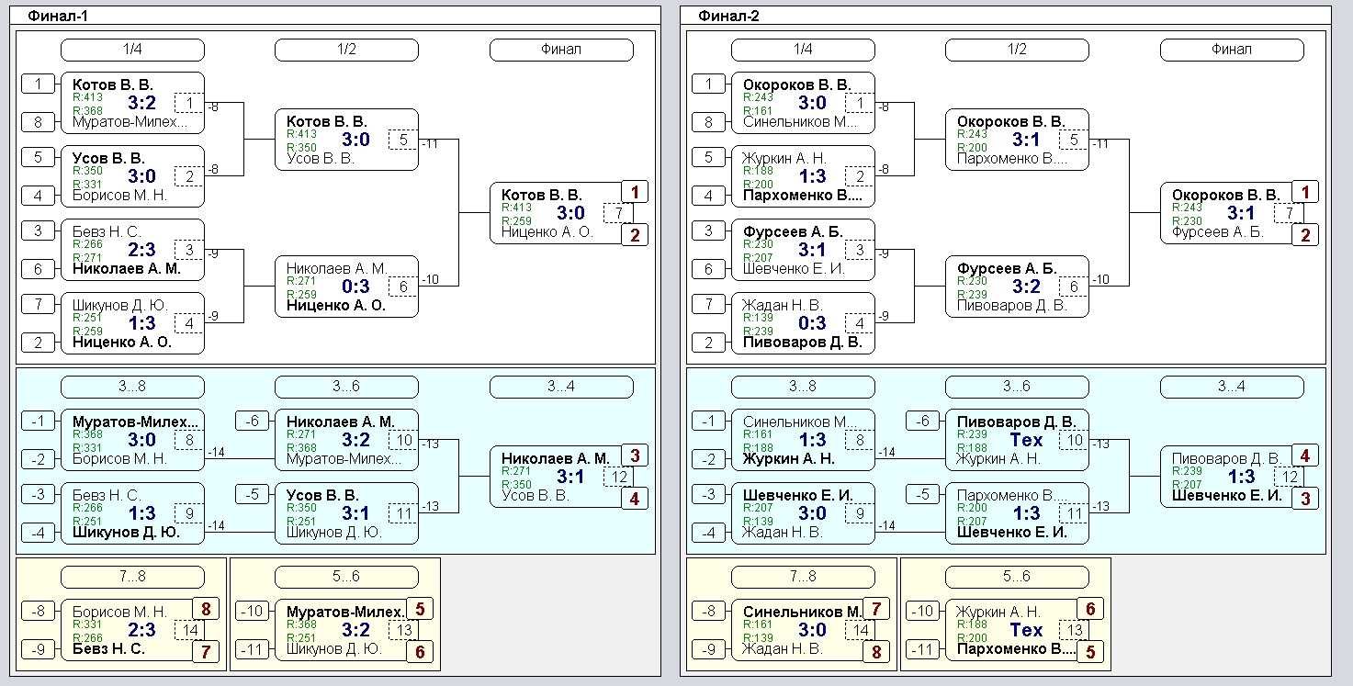Click the 0:3 score in Финал-1 semifinal match 6
The width and height of the screenshot is (1353, 686).
(355, 287)
